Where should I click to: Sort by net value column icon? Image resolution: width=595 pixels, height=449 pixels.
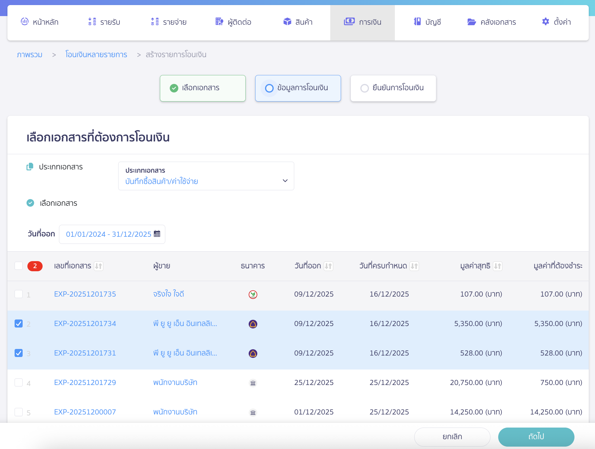(498, 266)
